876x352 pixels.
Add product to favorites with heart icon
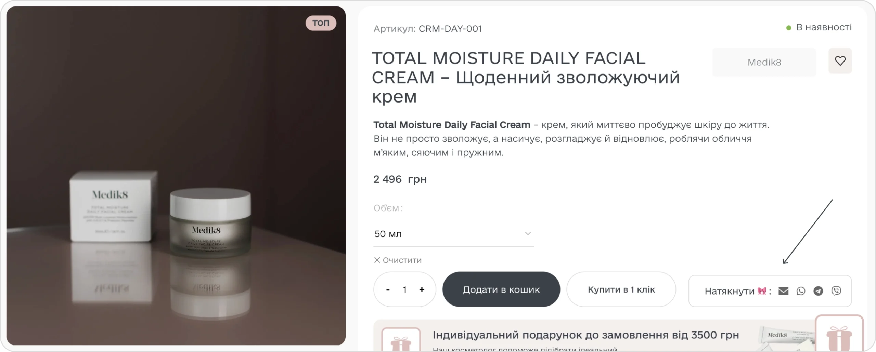coord(840,61)
